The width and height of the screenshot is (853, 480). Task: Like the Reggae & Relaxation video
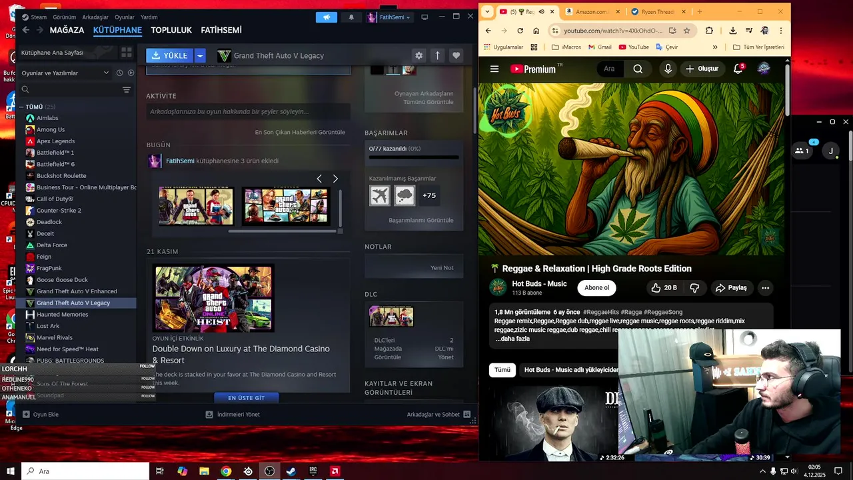click(664, 288)
